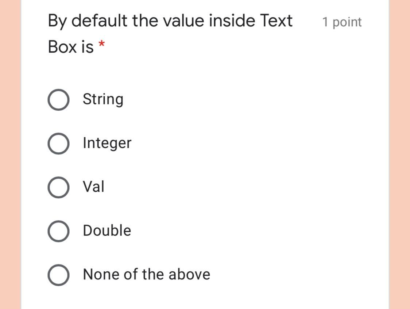The image size is (410, 309).
Task: Click the word Text in the question
Action: (x=276, y=20)
